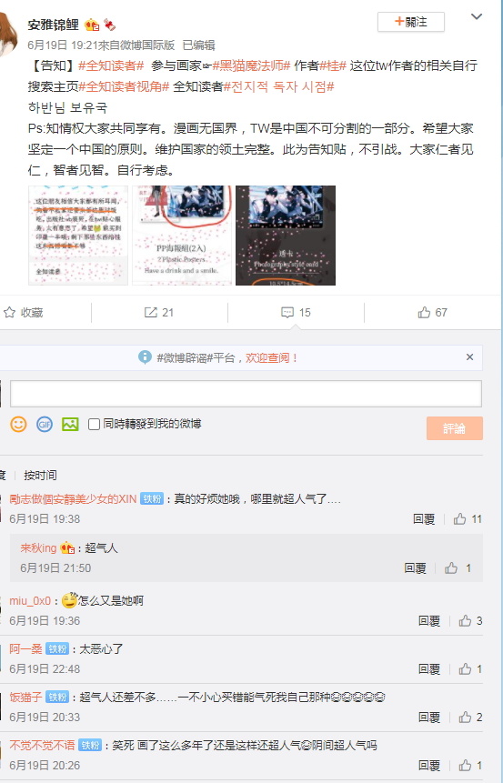Submit comment with 評論 button
The width and height of the screenshot is (503, 783).
tap(455, 428)
